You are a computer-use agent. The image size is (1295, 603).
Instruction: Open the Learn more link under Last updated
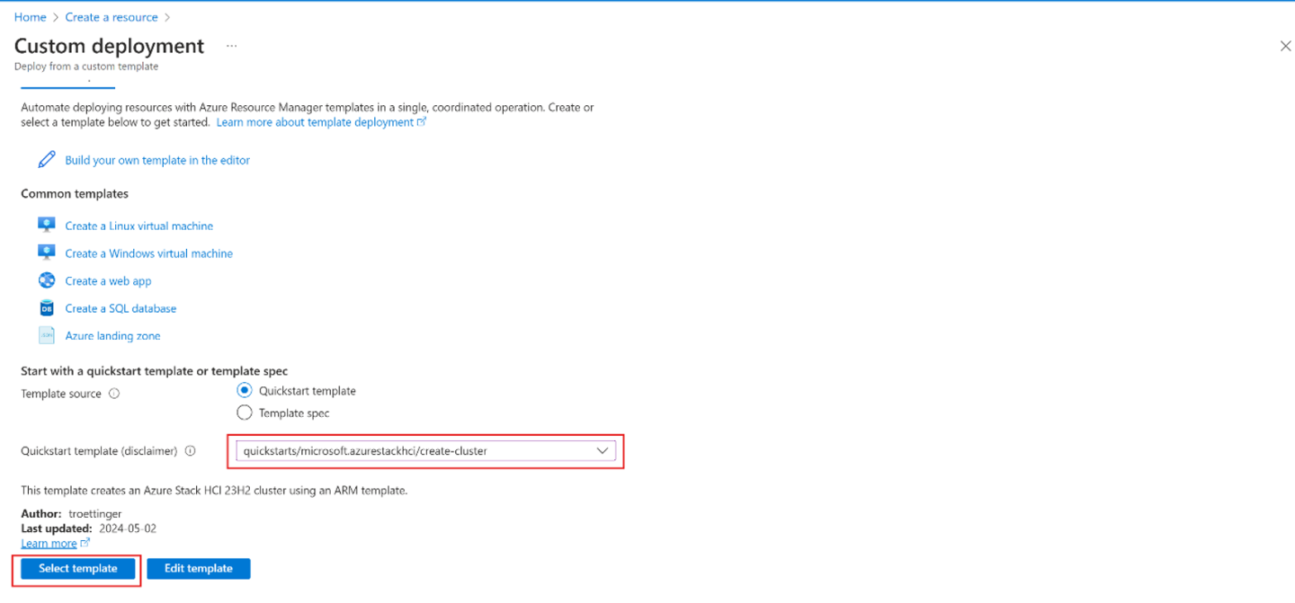pyautogui.click(x=49, y=543)
